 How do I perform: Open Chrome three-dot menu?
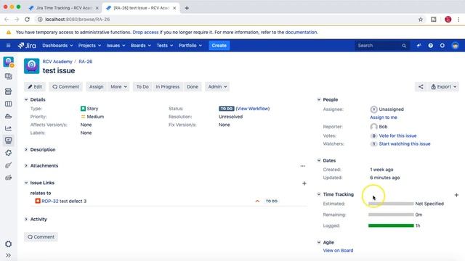click(458, 20)
